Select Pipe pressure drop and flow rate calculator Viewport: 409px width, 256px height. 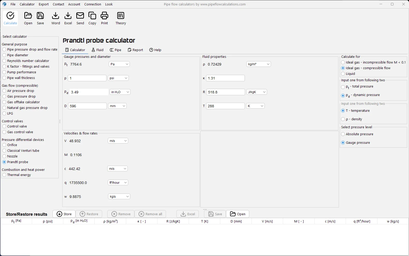click(x=30, y=49)
